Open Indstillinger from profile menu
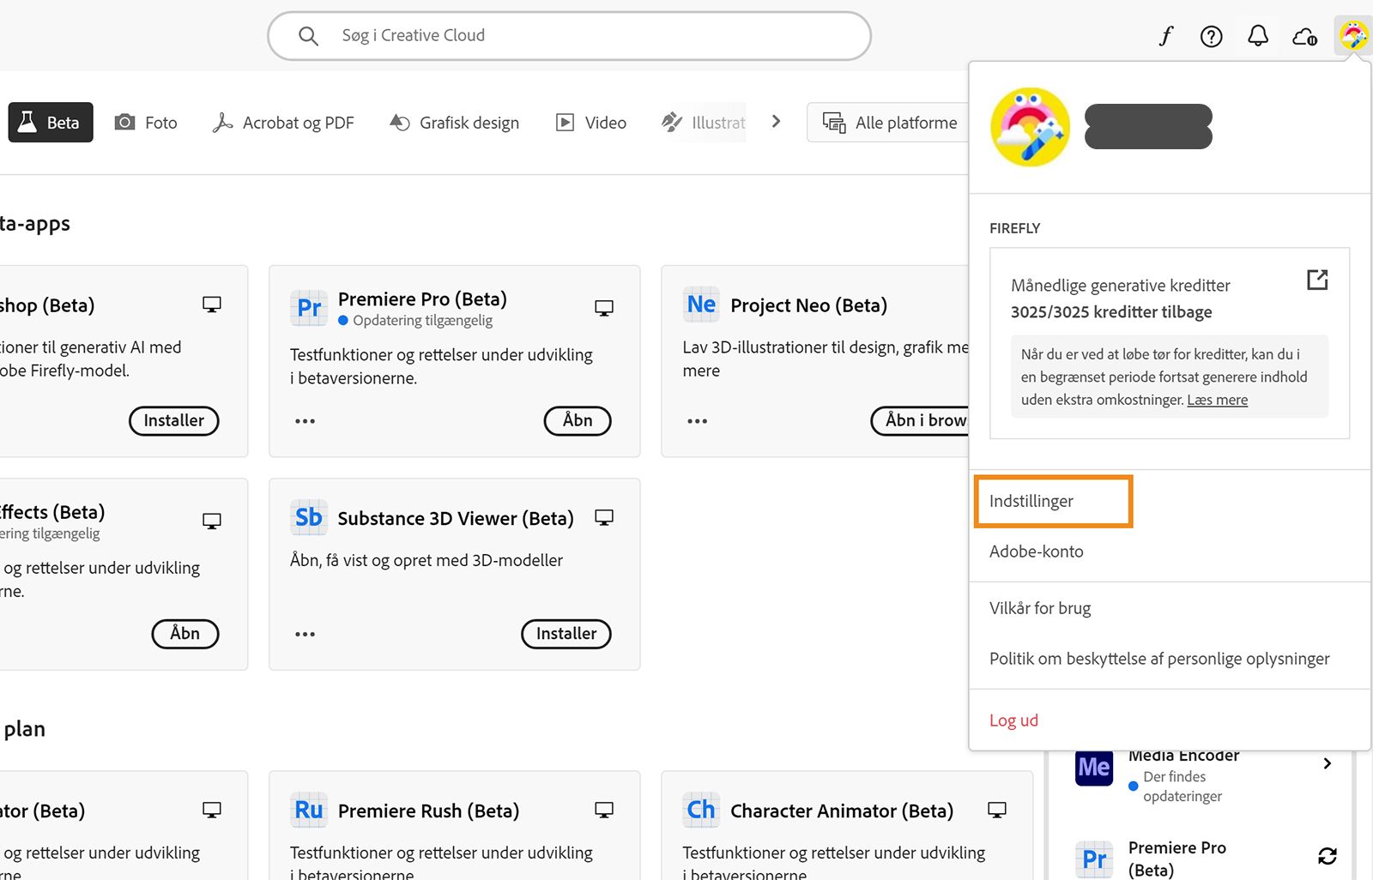The image size is (1373, 880). click(x=1031, y=501)
